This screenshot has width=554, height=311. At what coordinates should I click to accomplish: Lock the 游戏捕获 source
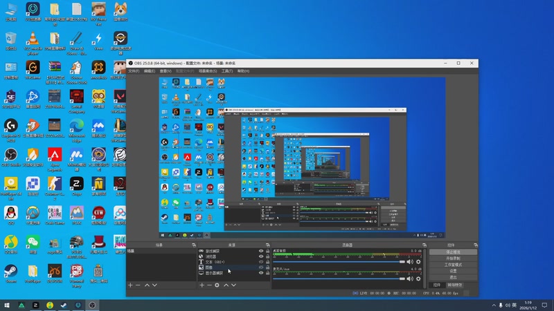(267, 251)
